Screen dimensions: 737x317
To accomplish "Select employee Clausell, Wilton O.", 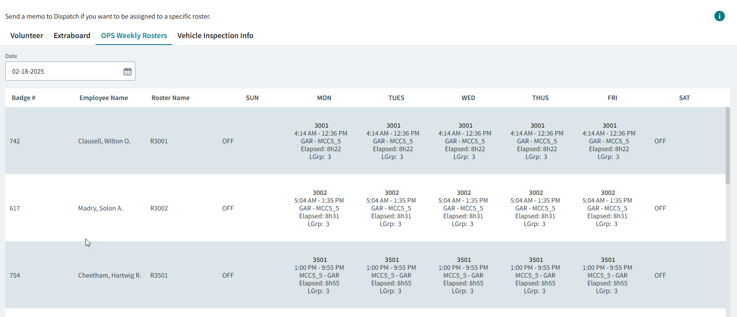I will (x=104, y=141).
